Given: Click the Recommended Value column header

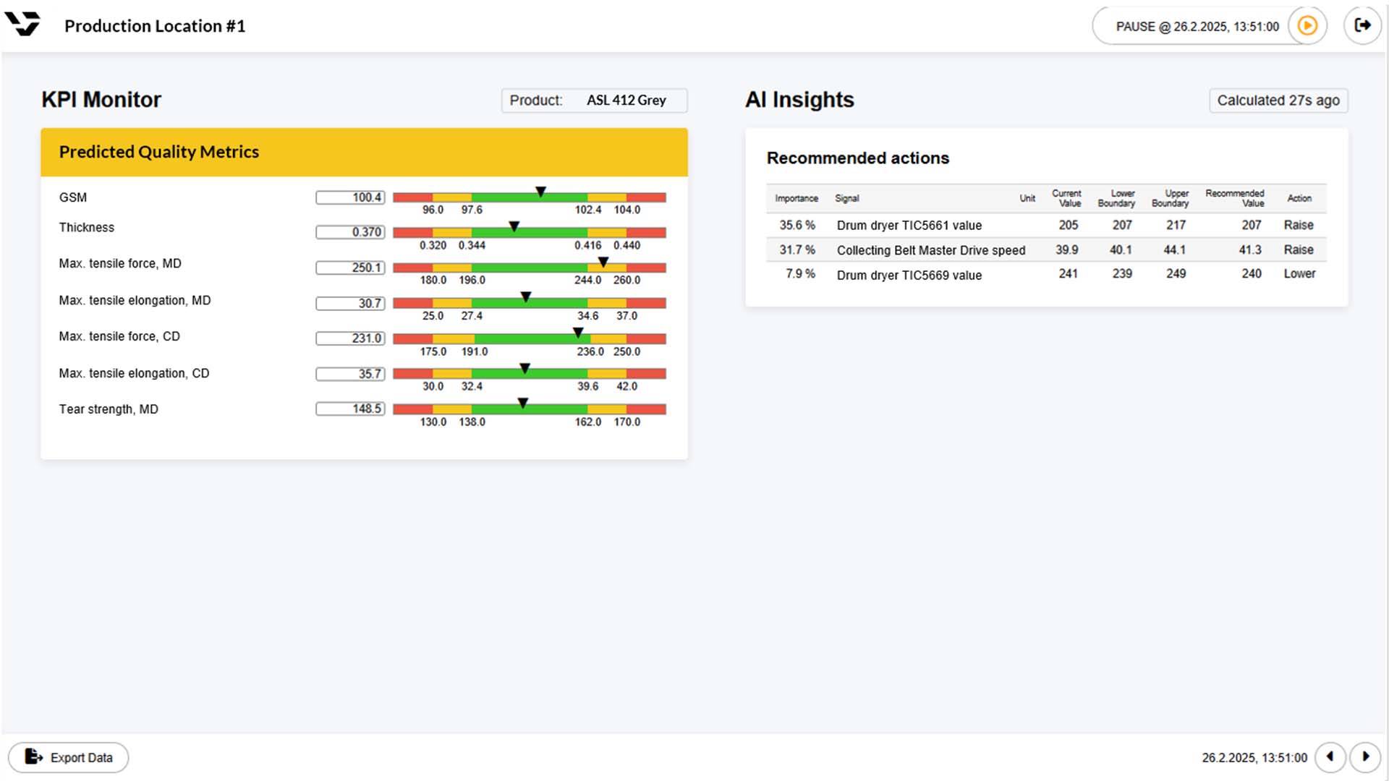Looking at the screenshot, I should point(1234,198).
